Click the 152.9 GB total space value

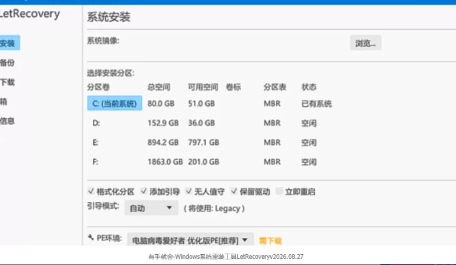click(x=163, y=123)
